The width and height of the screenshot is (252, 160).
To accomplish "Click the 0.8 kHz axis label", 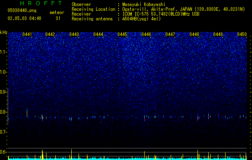I will [x=4, y=112].
